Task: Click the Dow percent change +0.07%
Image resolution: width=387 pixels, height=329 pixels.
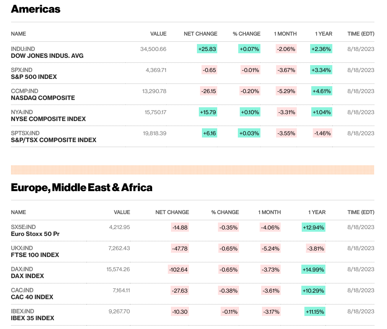Action: (x=249, y=49)
